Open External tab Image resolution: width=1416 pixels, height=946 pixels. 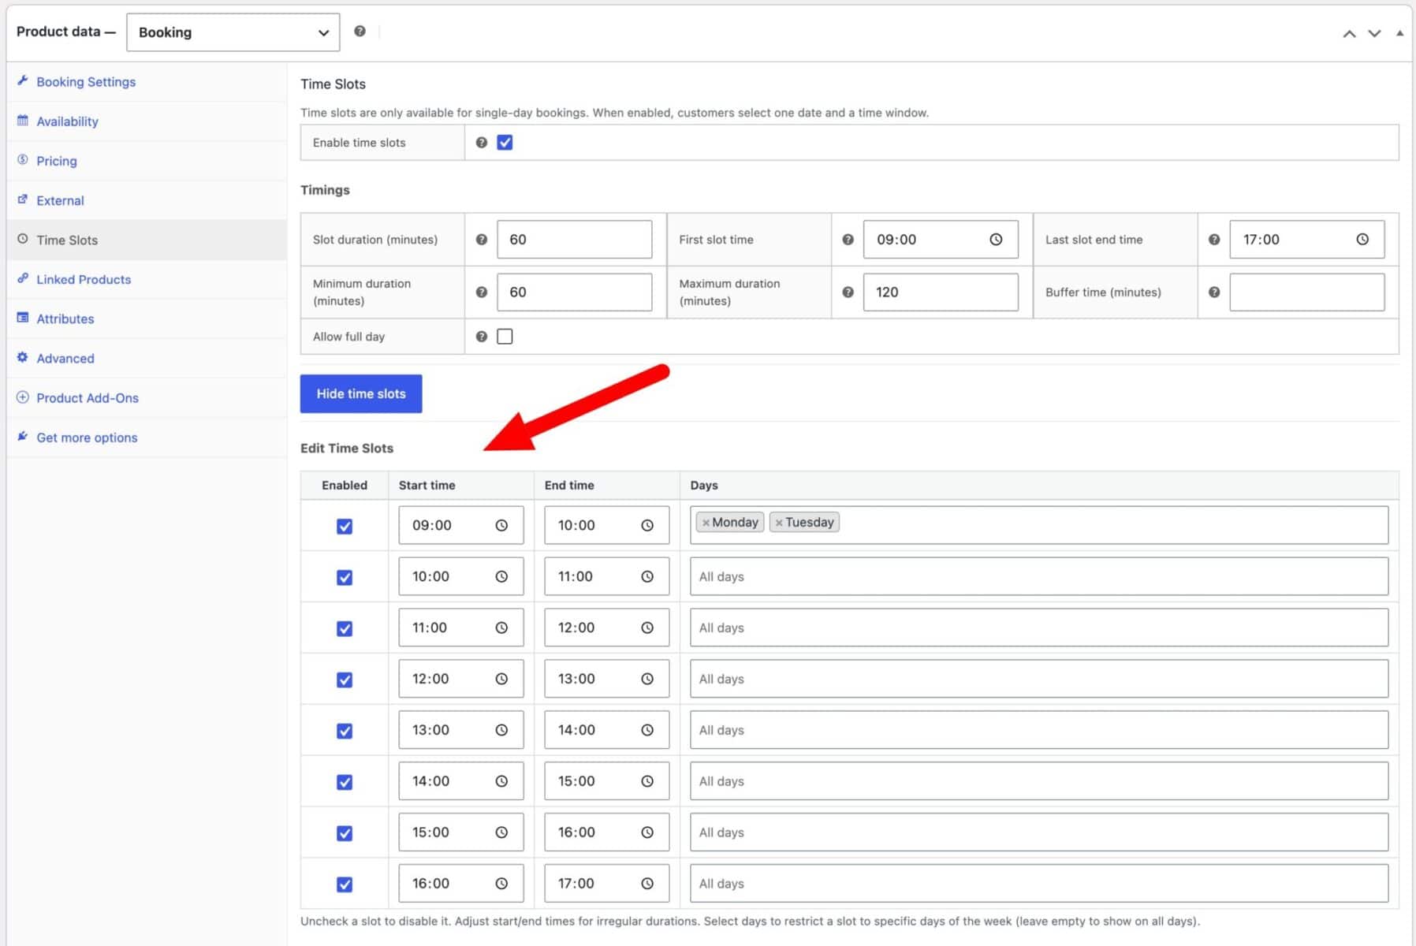pyautogui.click(x=147, y=200)
